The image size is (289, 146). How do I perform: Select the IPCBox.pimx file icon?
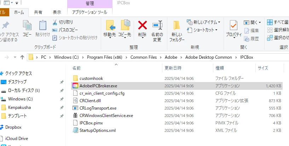75,123
